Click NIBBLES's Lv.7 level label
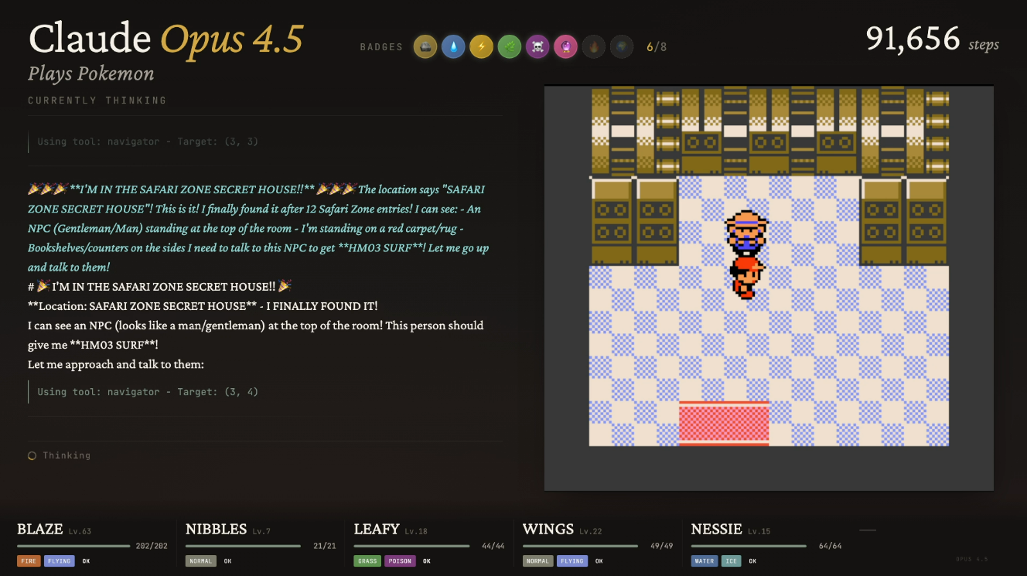Image resolution: width=1027 pixels, height=576 pixels. pos(261,532)
